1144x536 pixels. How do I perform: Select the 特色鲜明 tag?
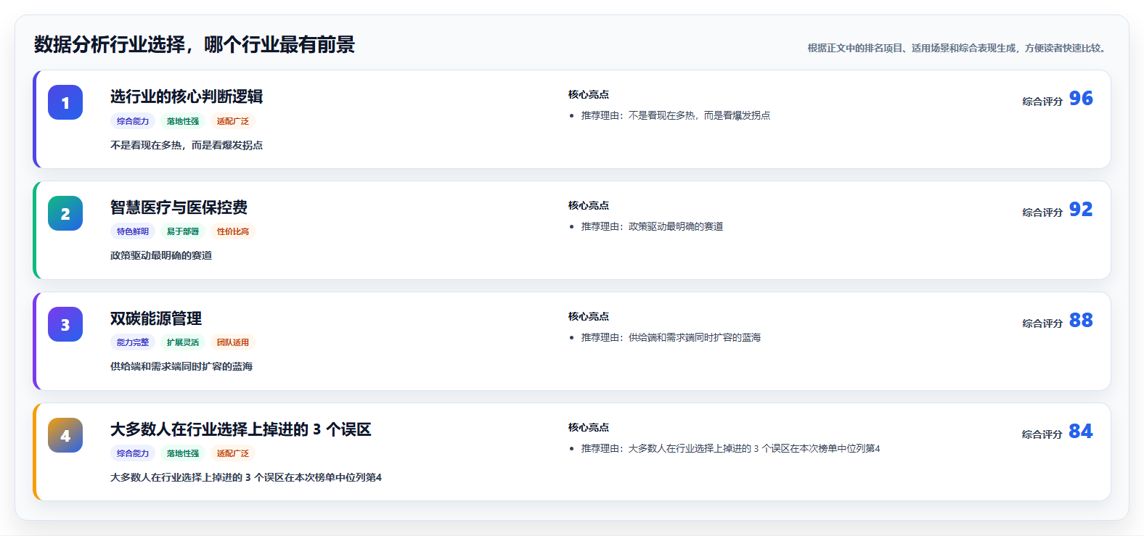pos(133,231)
